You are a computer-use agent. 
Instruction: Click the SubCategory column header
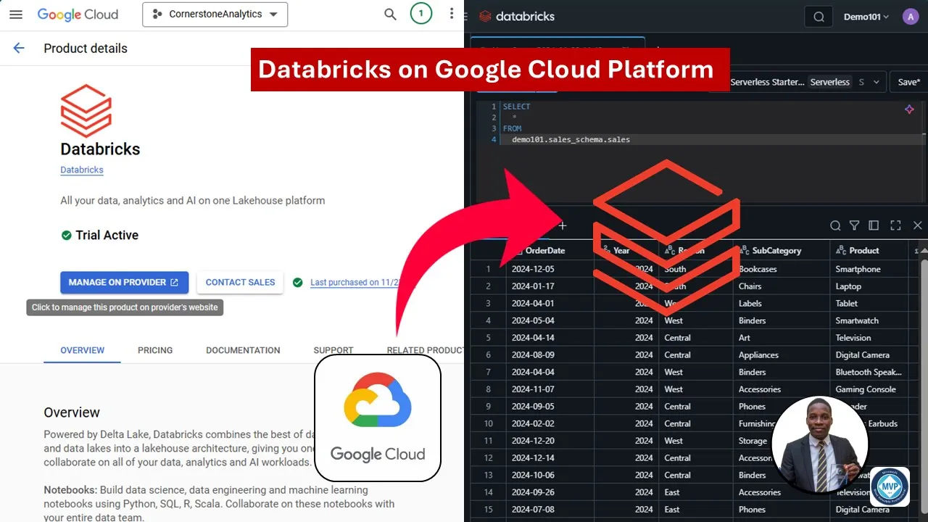click(782, 250)
